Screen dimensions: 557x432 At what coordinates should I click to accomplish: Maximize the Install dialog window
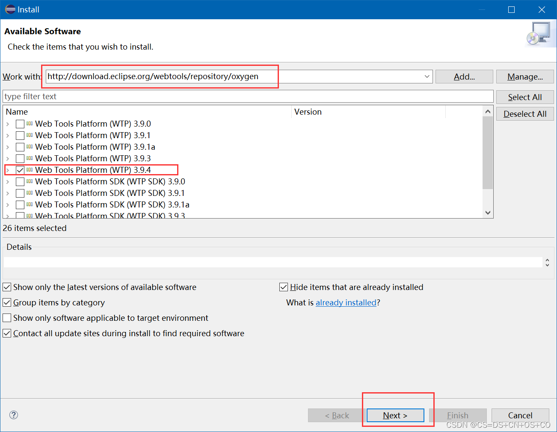tap(511, 9)
